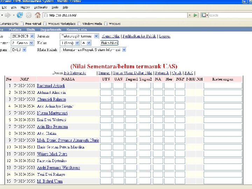The width and height of the screenshot is (252, 189).
Task: Click the Forward navigation arrow
Action: click(7, 15)
